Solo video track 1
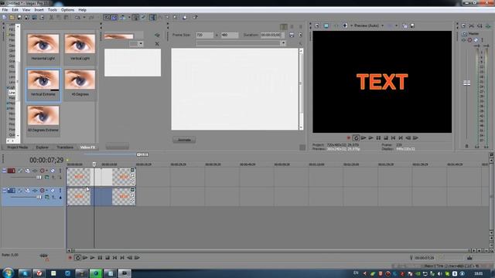The height and width of the screenshot is (278, 495). click(60, 171)
